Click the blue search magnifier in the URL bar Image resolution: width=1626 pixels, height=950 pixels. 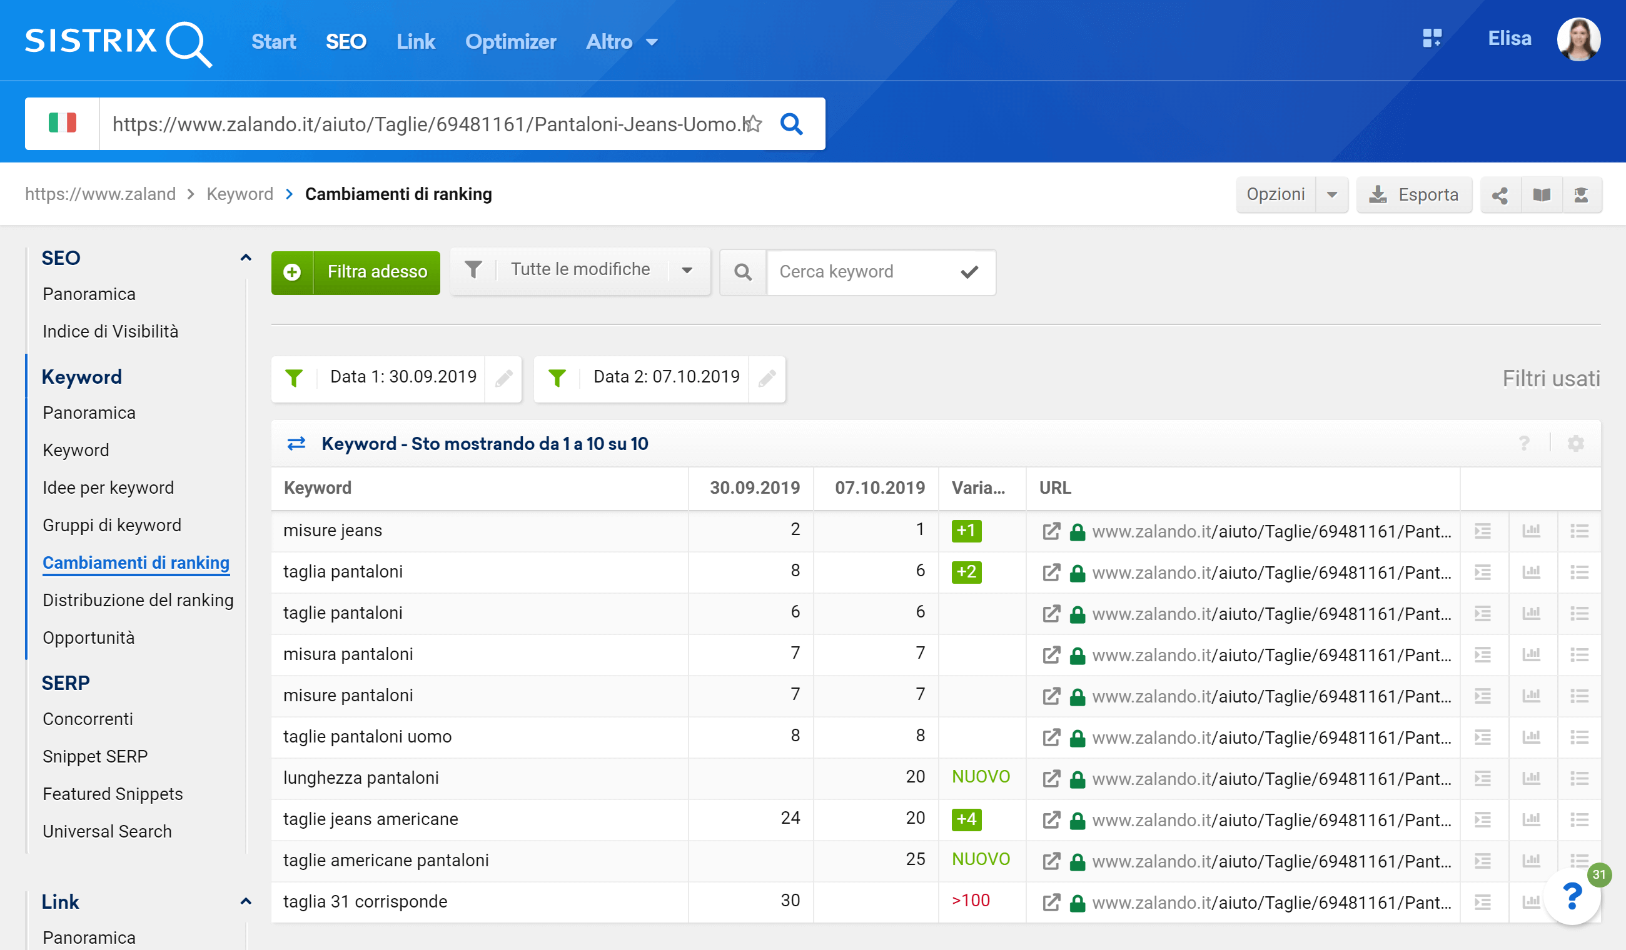pyautogui.click(x=791, y=124)
